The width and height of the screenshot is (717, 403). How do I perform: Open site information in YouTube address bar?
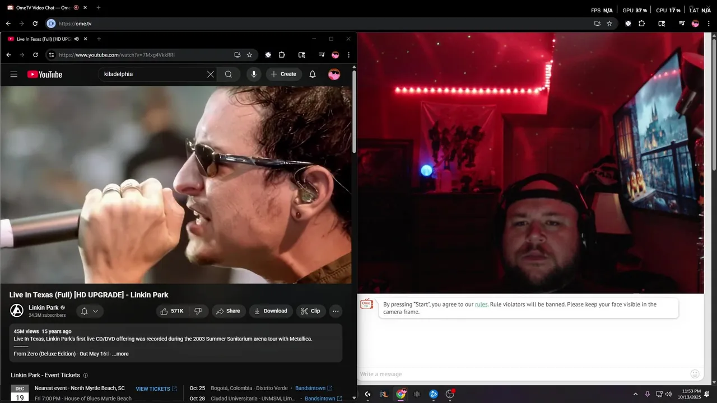pos(51,55)
